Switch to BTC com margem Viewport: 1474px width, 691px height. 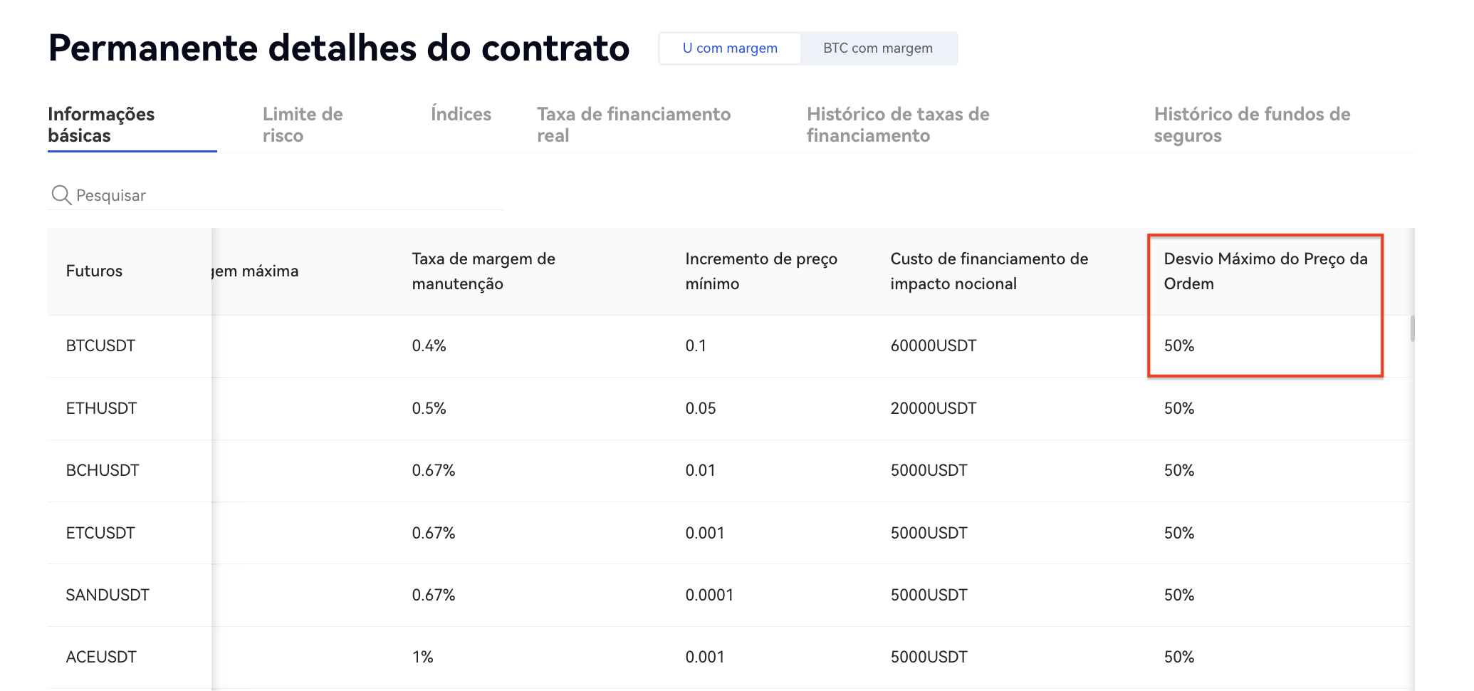coord(877,48)
